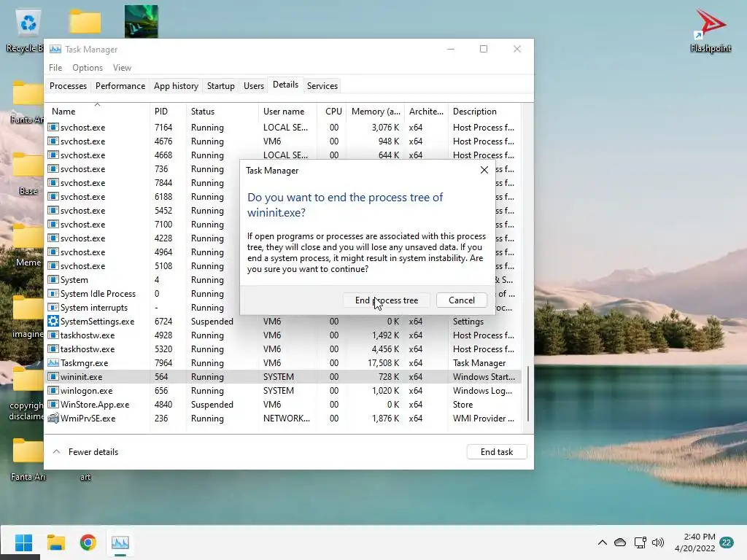Close the end process tree dialog
Image resolution: width=747 pixels, height=560 pixels.
click(484, 170)
